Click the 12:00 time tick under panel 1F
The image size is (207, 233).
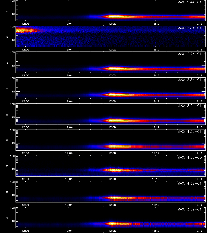25,24
